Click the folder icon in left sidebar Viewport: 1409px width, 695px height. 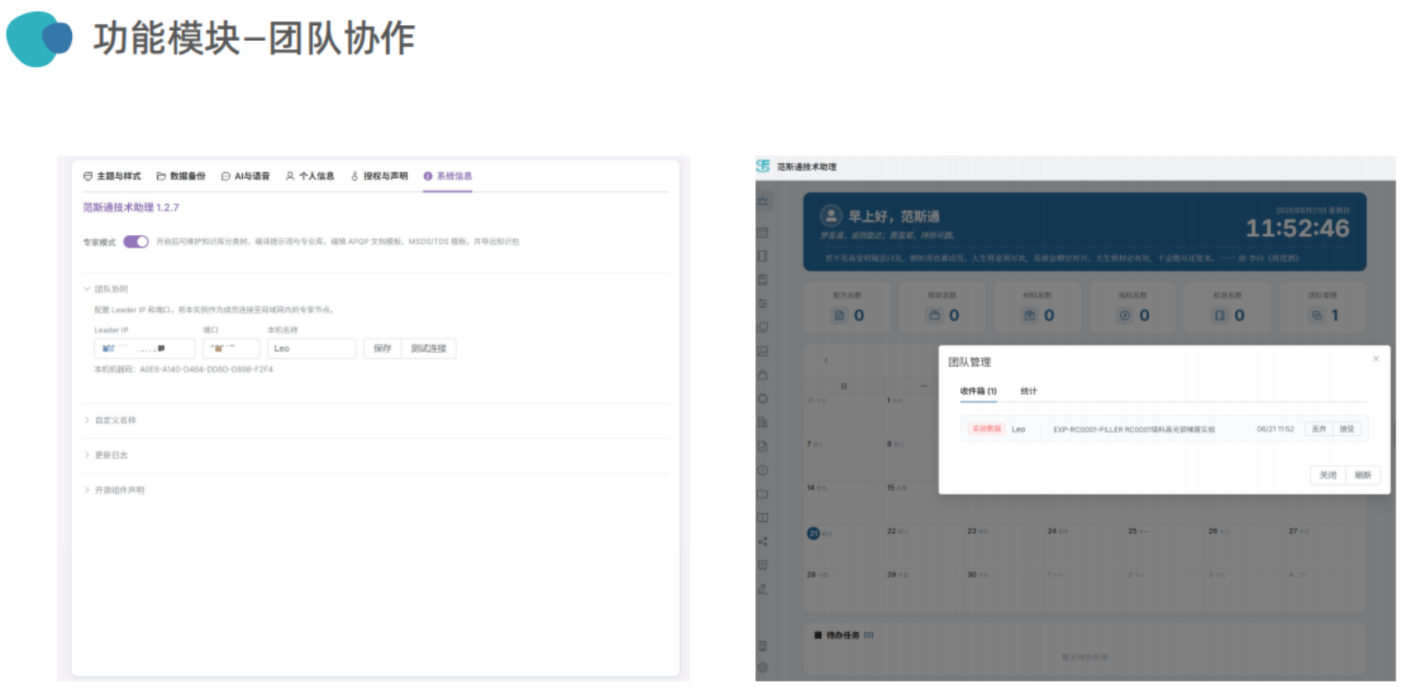pyautogui.click(x=763, y=494)
